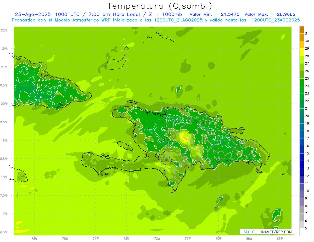Pick legend swatch between 22 and 23
314x242 pixels.
pyautogui.click(x=302, y=97)
